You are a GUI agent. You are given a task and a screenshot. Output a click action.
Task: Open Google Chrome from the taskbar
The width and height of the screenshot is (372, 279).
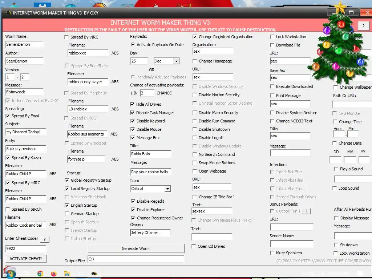tap(40, 274)
